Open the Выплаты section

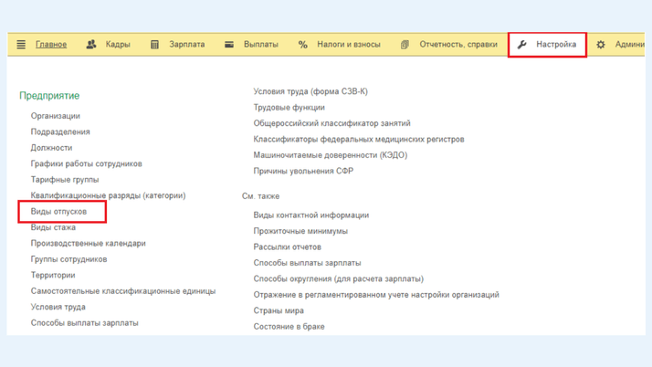tap(261, 45)
